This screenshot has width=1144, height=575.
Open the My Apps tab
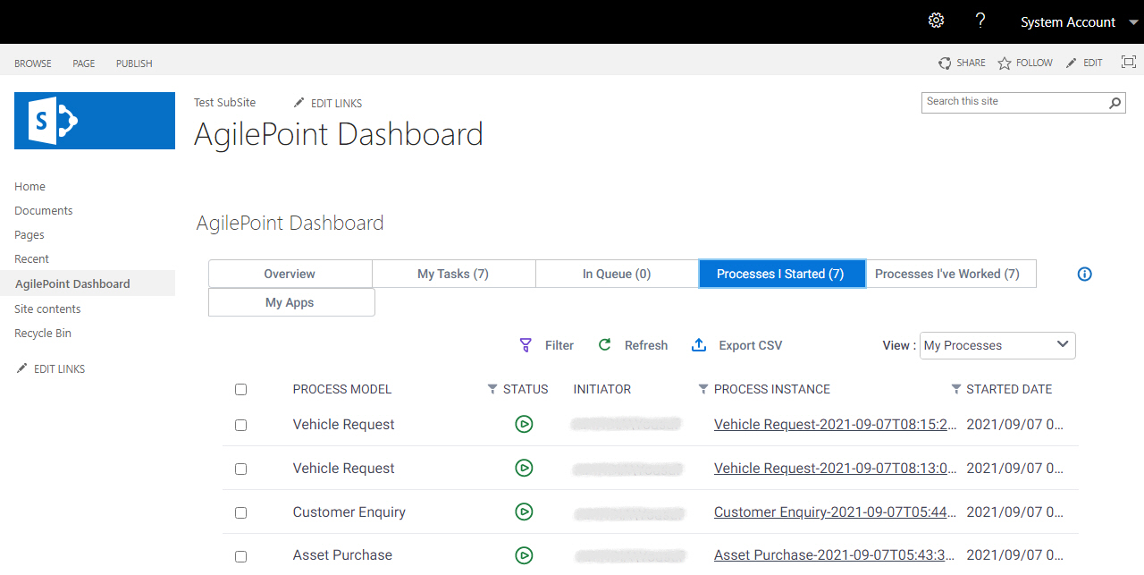(x=290, y=302)
